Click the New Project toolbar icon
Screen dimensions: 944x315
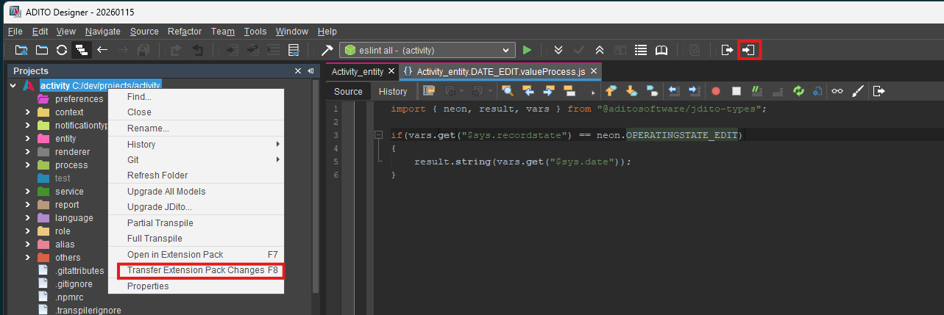(21, 50)
